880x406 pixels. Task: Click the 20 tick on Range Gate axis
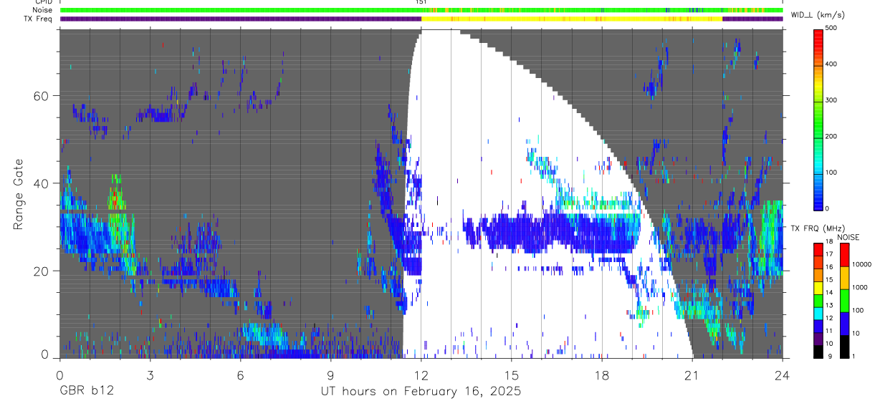[42, 271]
